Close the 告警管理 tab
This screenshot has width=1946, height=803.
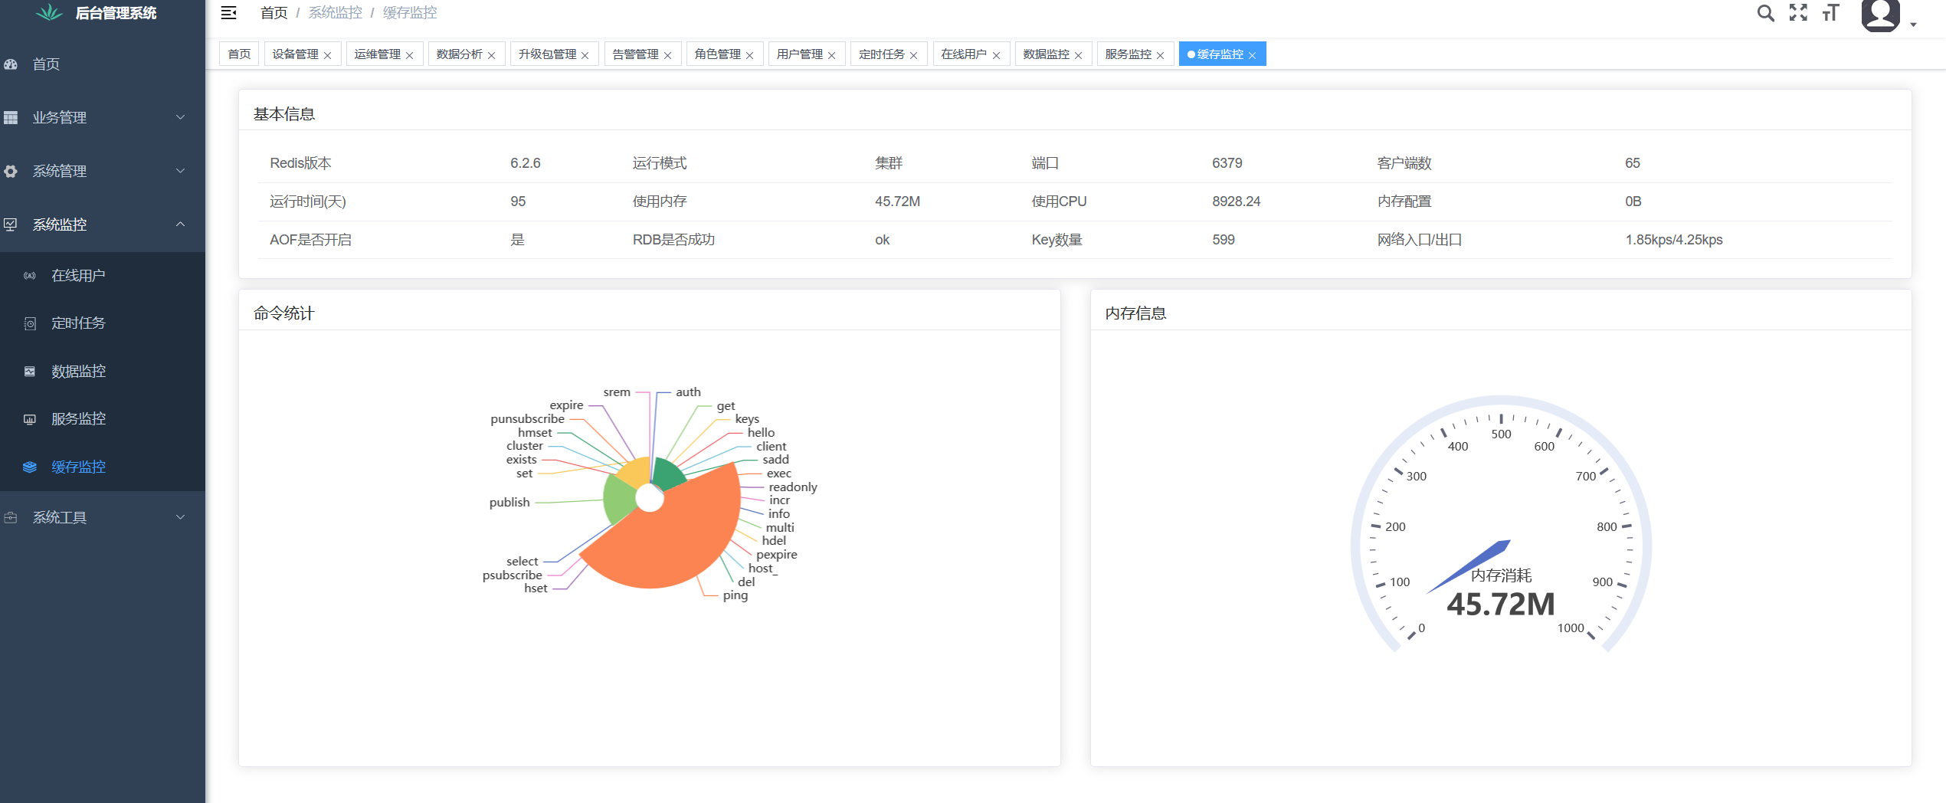click(667, 55)
